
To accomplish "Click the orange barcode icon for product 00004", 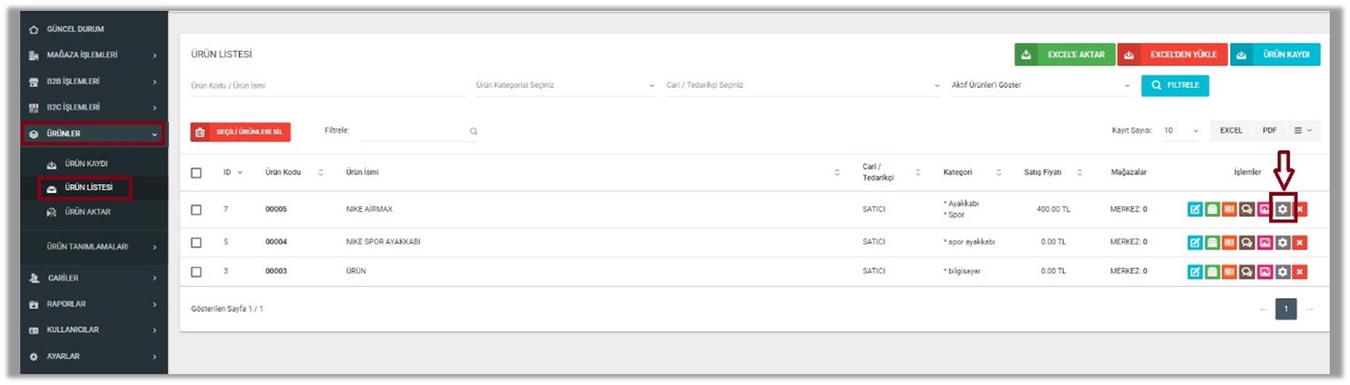I will (x=1229, y=243).
